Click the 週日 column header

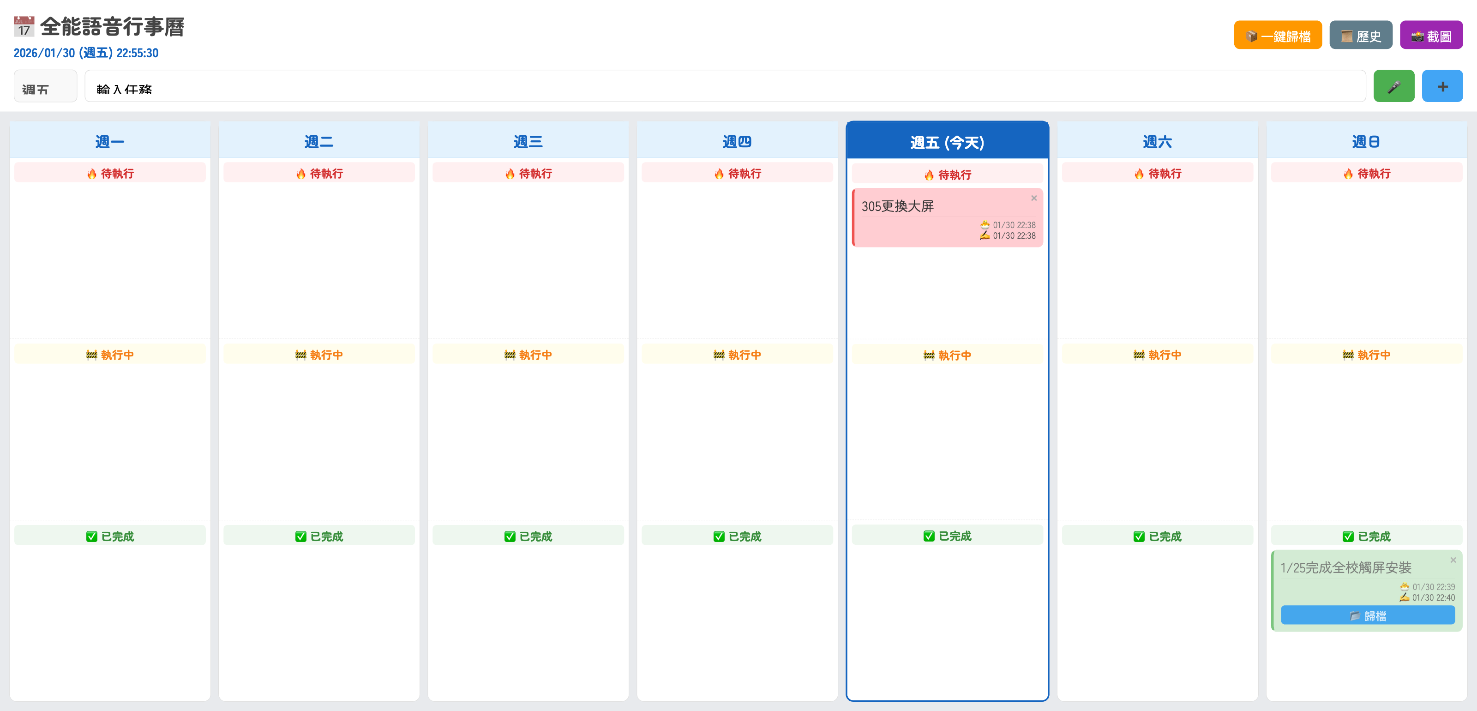(1366, 140)
